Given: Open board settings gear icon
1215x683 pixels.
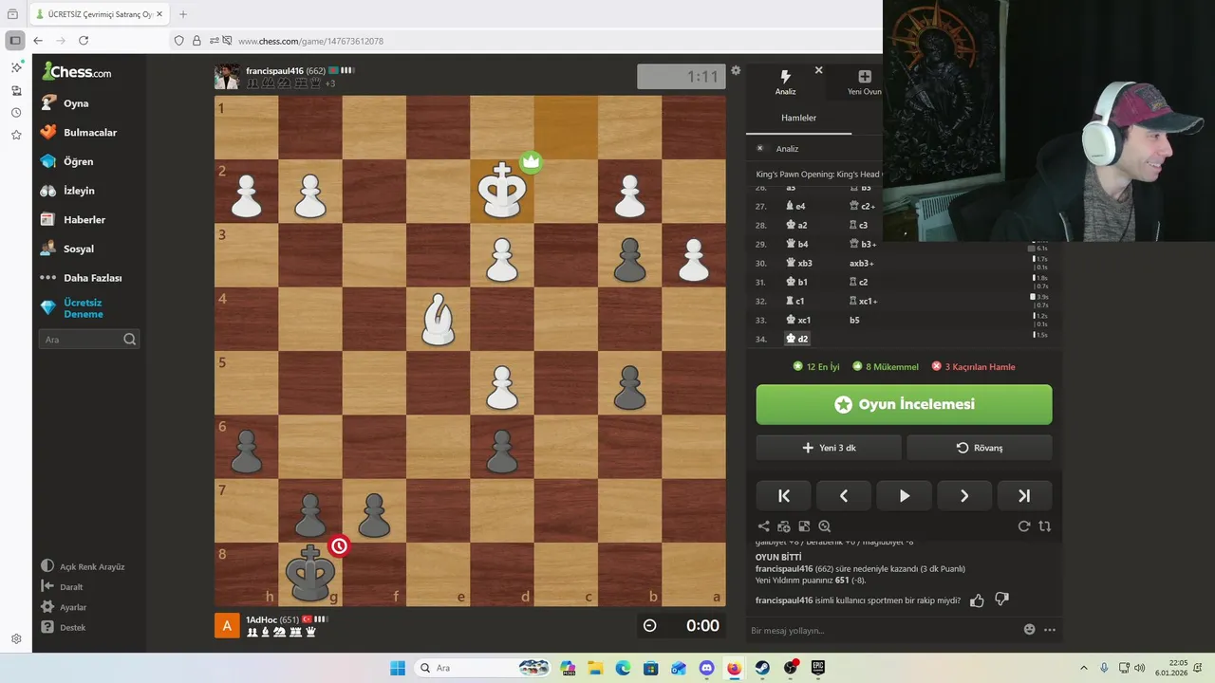Looking at the screenshot, I should [x=736, y=70].
